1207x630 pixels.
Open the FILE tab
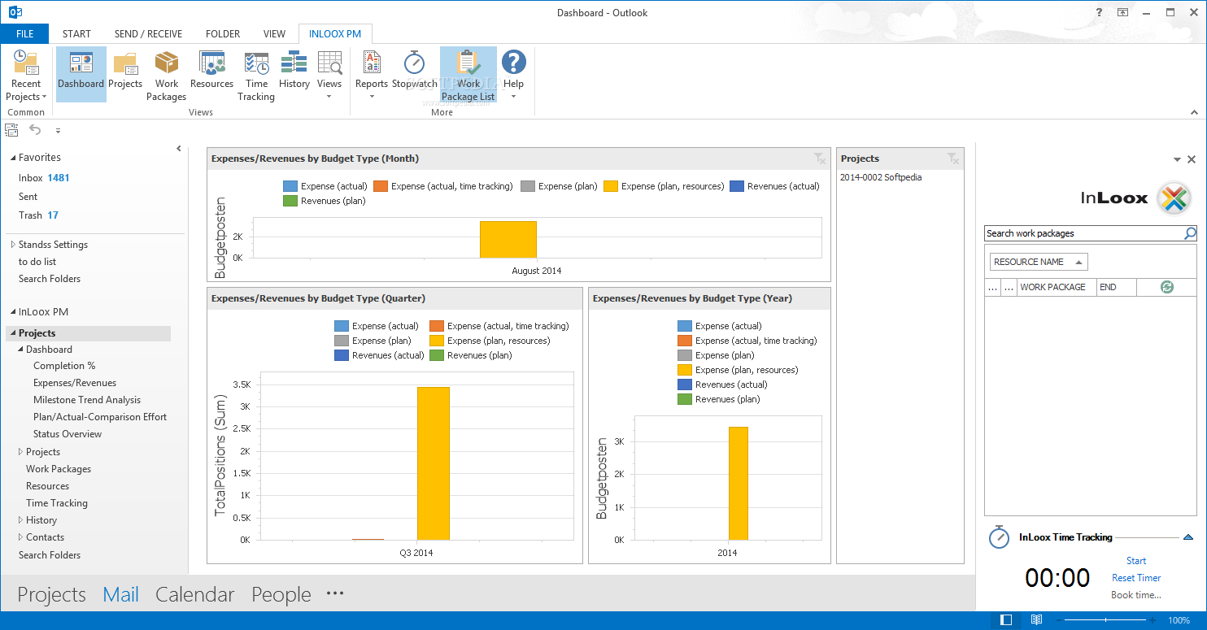click(x=24, y=33)
